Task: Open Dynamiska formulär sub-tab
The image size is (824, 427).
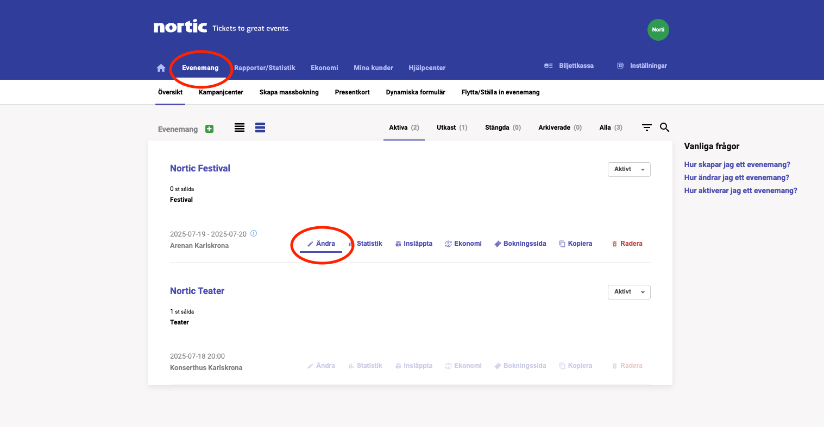Action: click(416, 92)
